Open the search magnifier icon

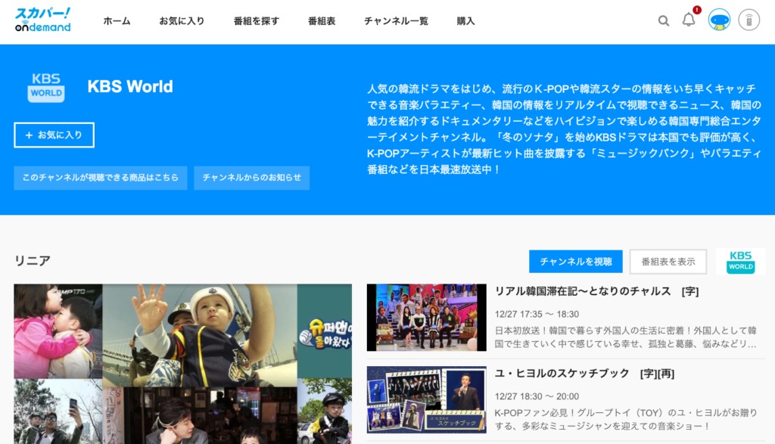663,20
